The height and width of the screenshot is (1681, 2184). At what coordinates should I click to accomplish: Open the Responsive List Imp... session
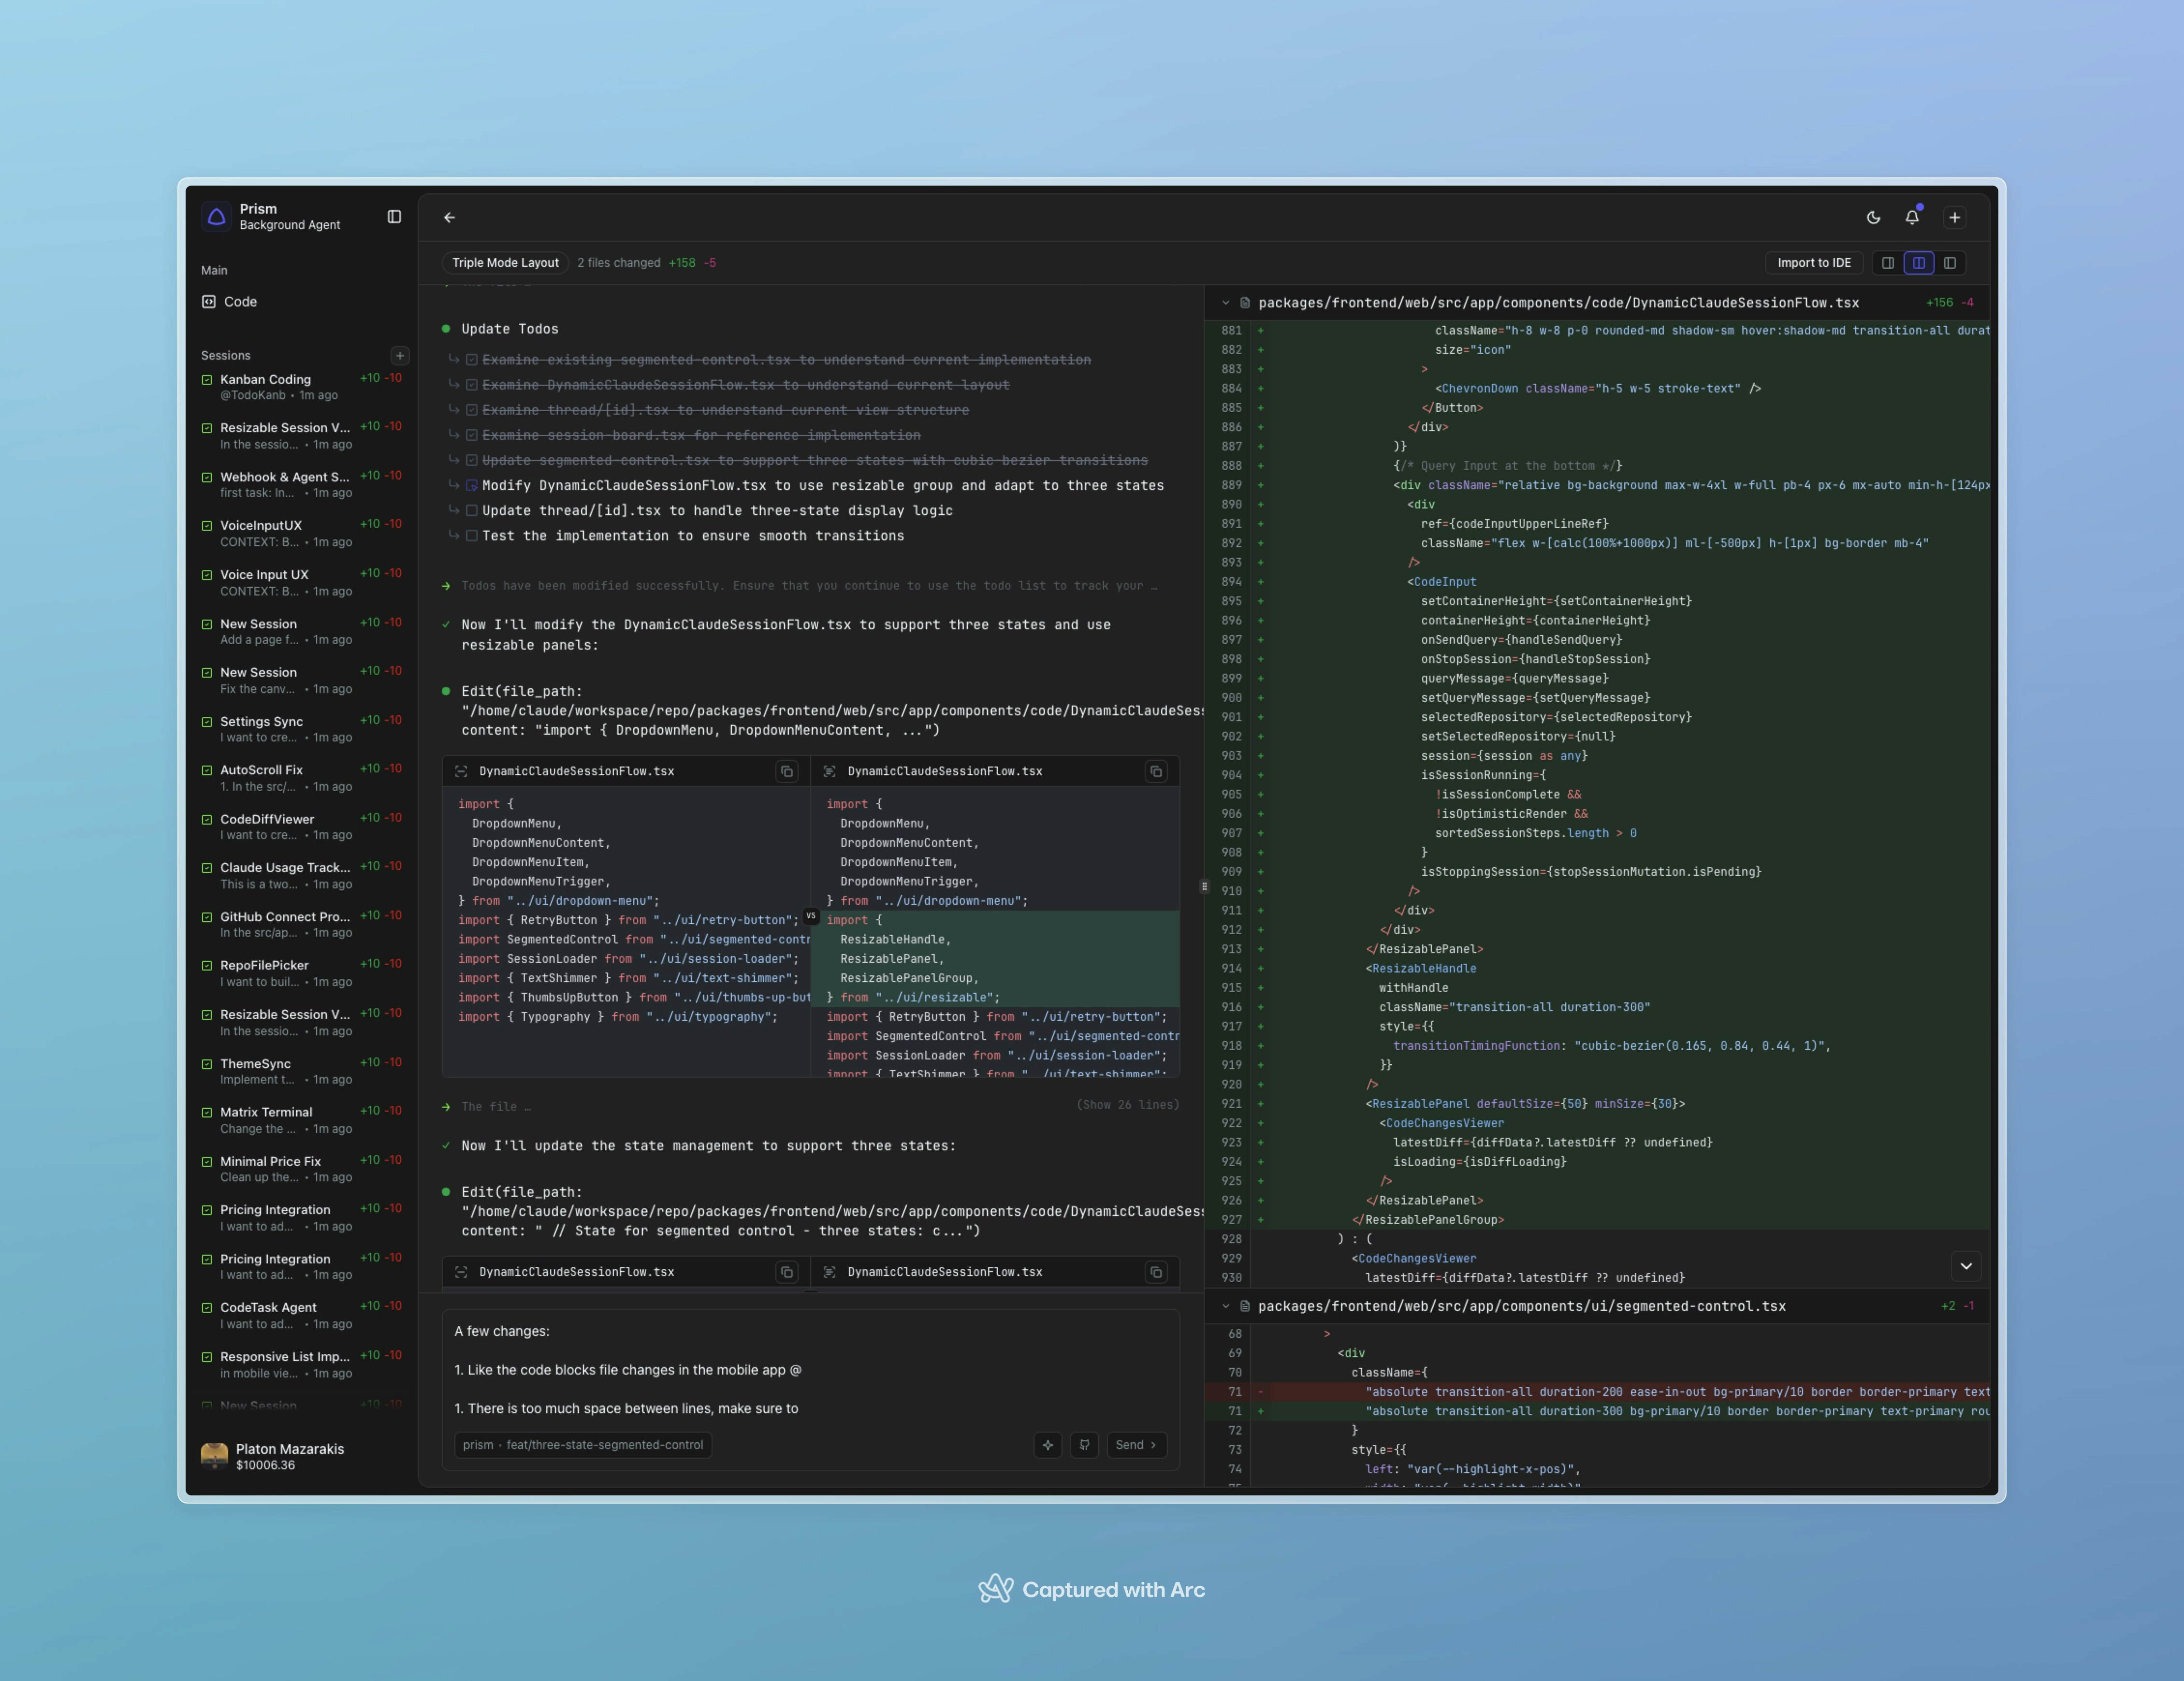coord(302,1364)
